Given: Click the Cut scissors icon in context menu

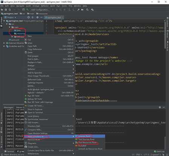Looking at the screenshot, I should (26, 40).
